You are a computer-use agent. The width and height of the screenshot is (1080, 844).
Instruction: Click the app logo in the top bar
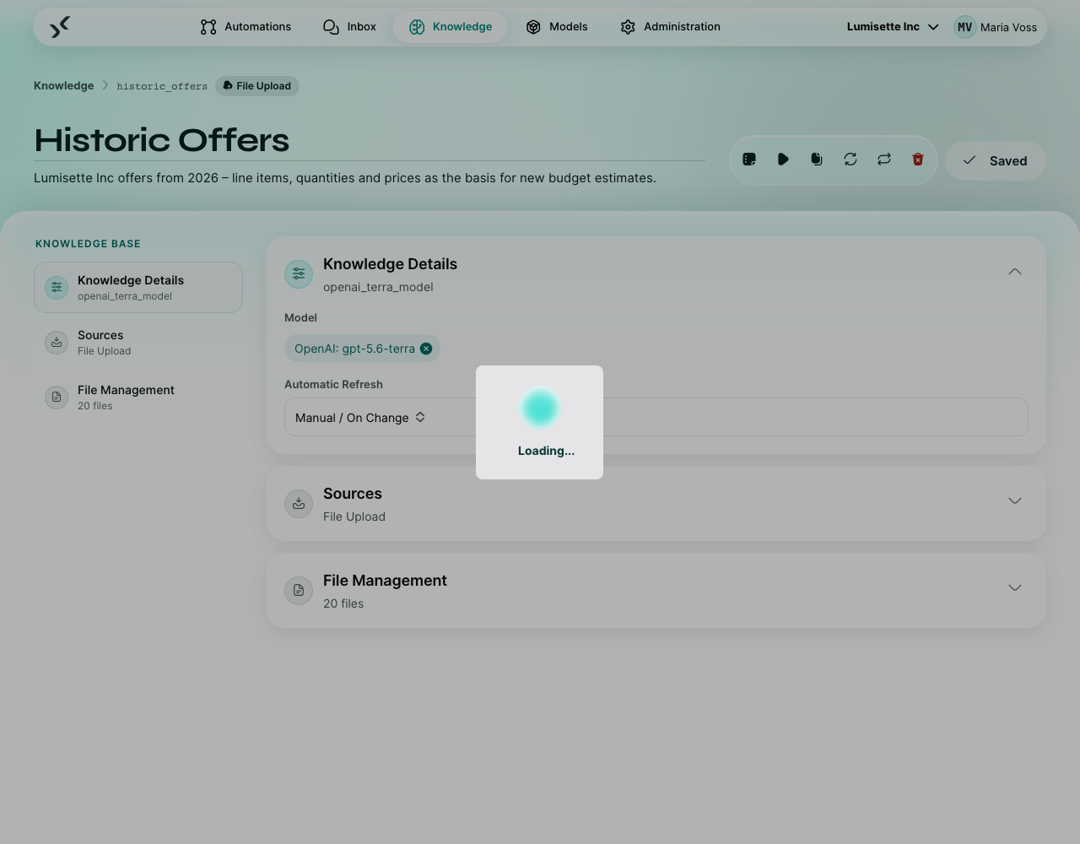click(59, 27)
